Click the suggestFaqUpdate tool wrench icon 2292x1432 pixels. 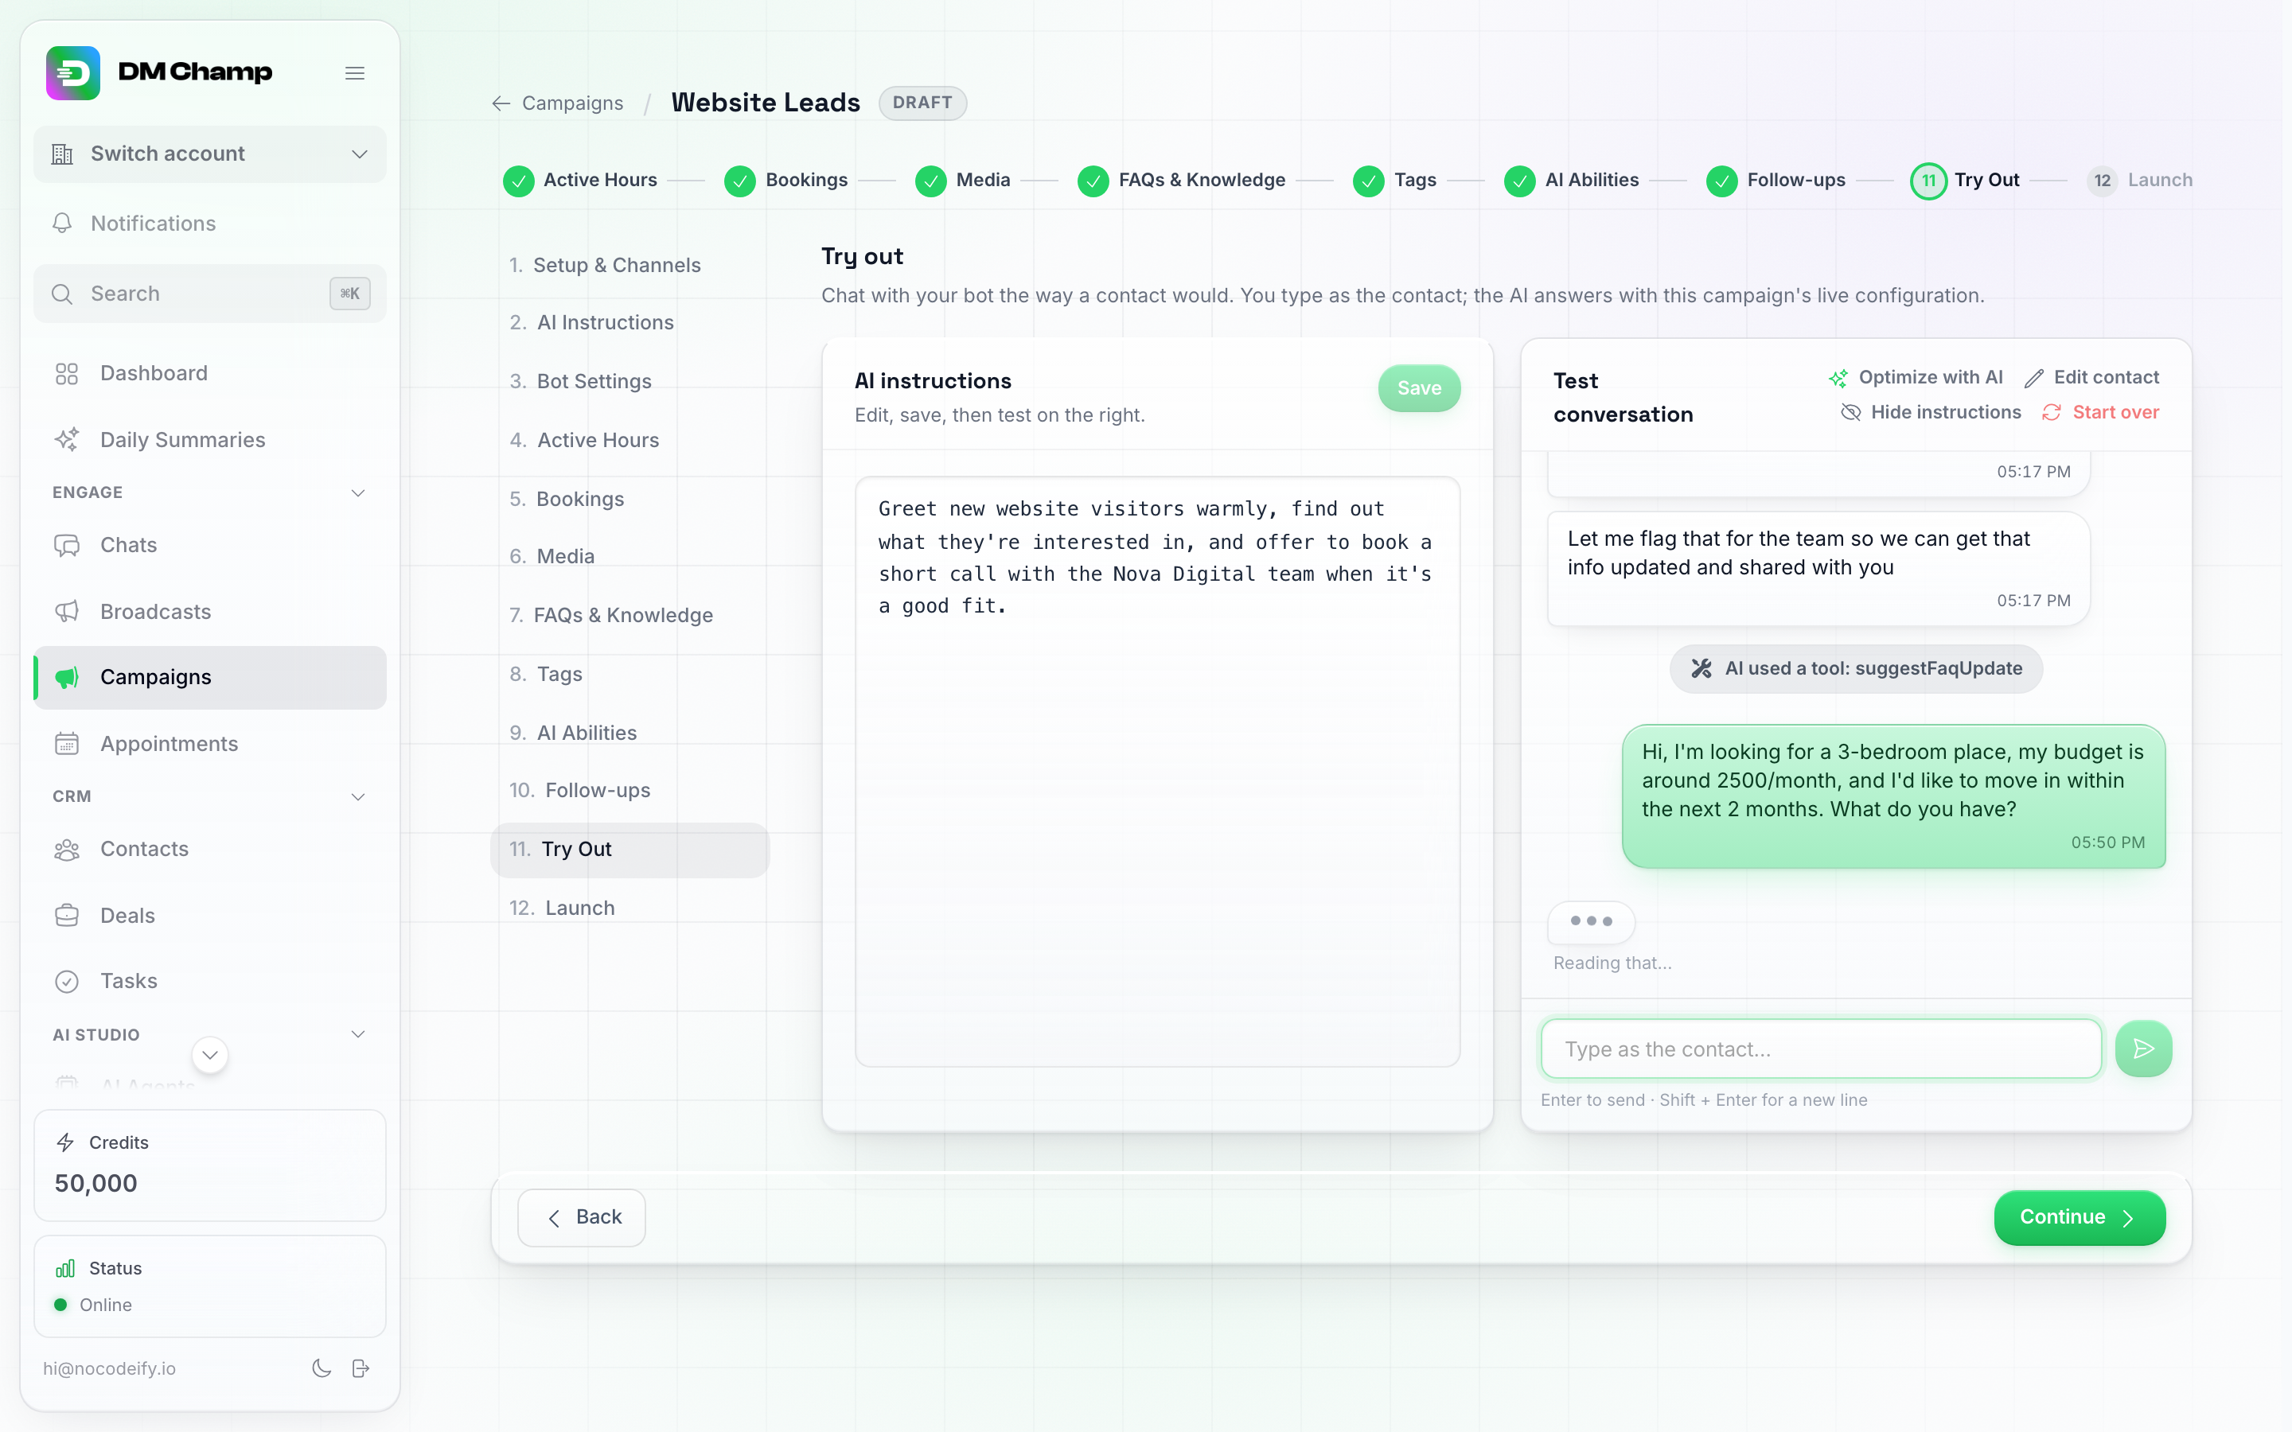coord(1701,668)
